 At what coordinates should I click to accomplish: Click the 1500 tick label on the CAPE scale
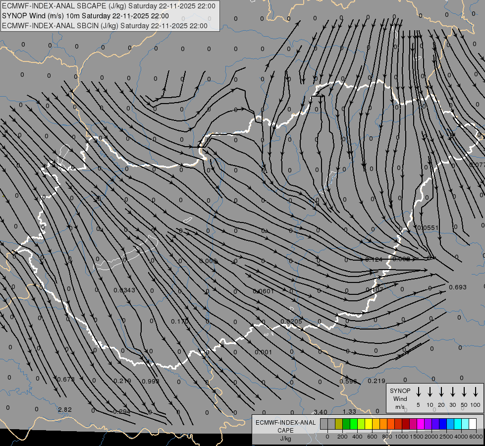[x=416, y=437]
